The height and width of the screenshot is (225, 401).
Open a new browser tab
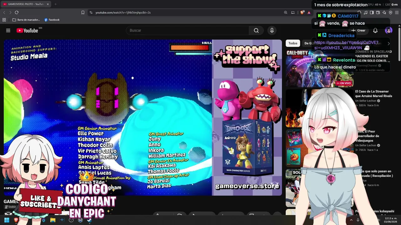tap(55, 4)
